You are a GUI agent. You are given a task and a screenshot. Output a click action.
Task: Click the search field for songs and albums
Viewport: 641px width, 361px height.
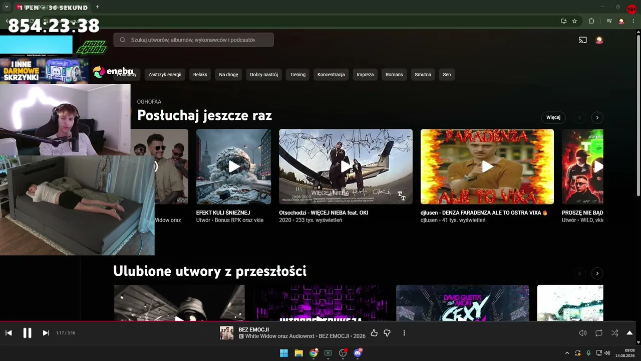193,40
